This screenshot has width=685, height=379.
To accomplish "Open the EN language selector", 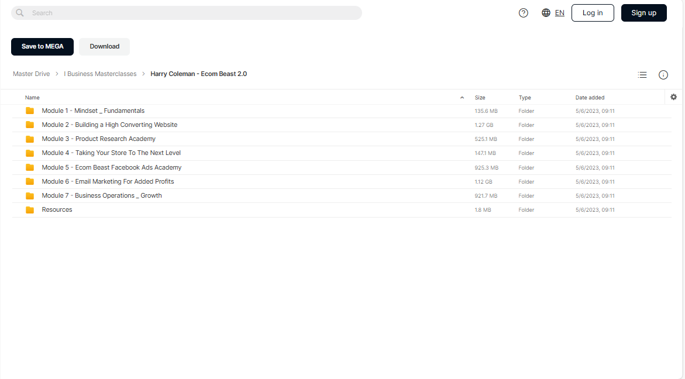I will [x=560, y=13].
